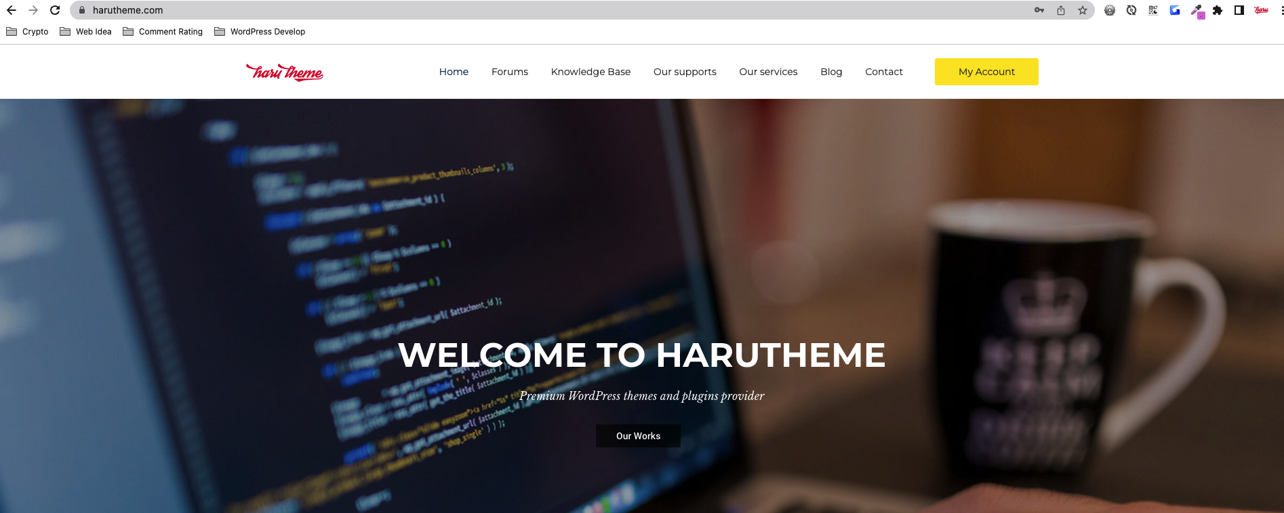The height and width of the screenshot is (513, 1284).
Task: Open the Contact page
Action: coord(884,72)
